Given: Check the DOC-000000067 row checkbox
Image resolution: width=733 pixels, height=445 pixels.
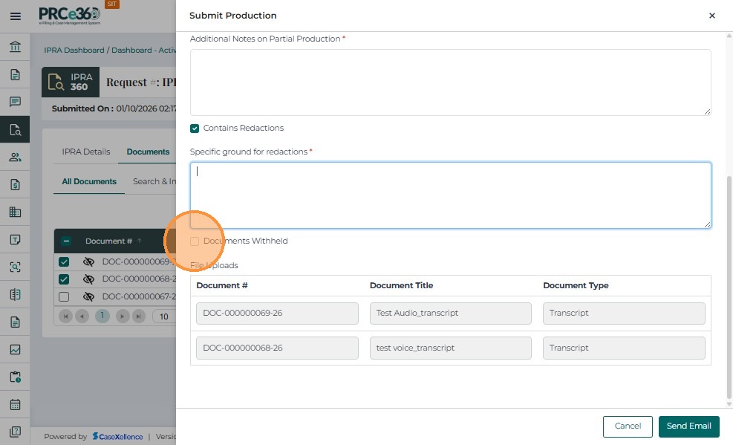Looking at the screenshot, I should click(x=64, y=297).
